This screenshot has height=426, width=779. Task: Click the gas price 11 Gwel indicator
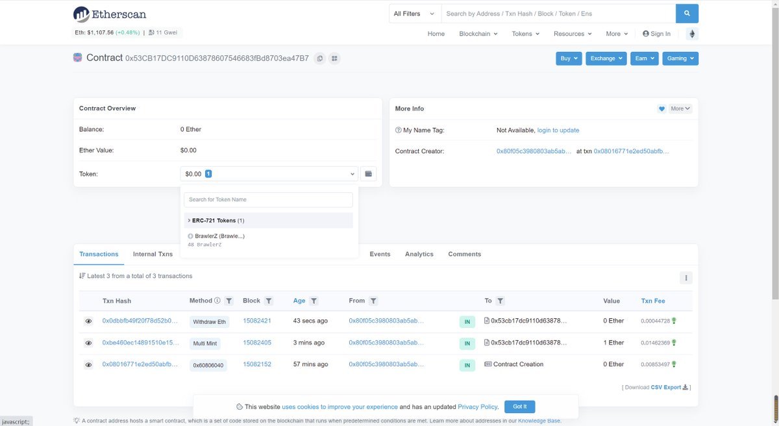tap(163, 32)
